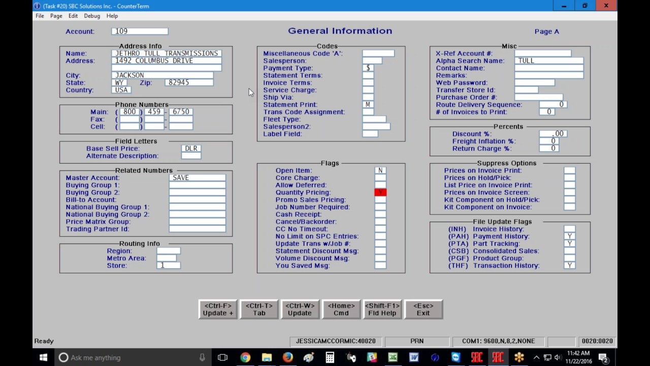Open Word from taskbar
This screenshot has height=366, width=650.
414,357
